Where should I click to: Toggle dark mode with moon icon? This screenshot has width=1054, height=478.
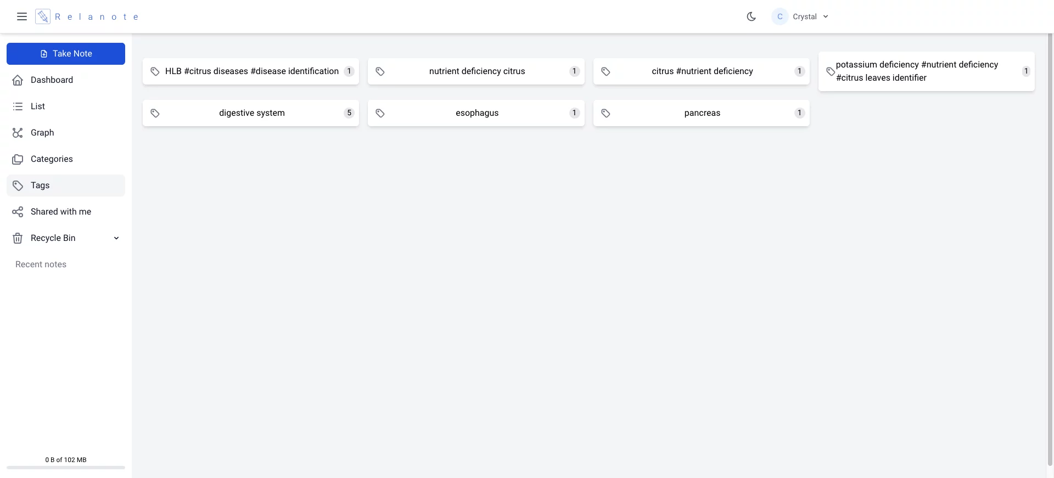click(x=751, y=16)
